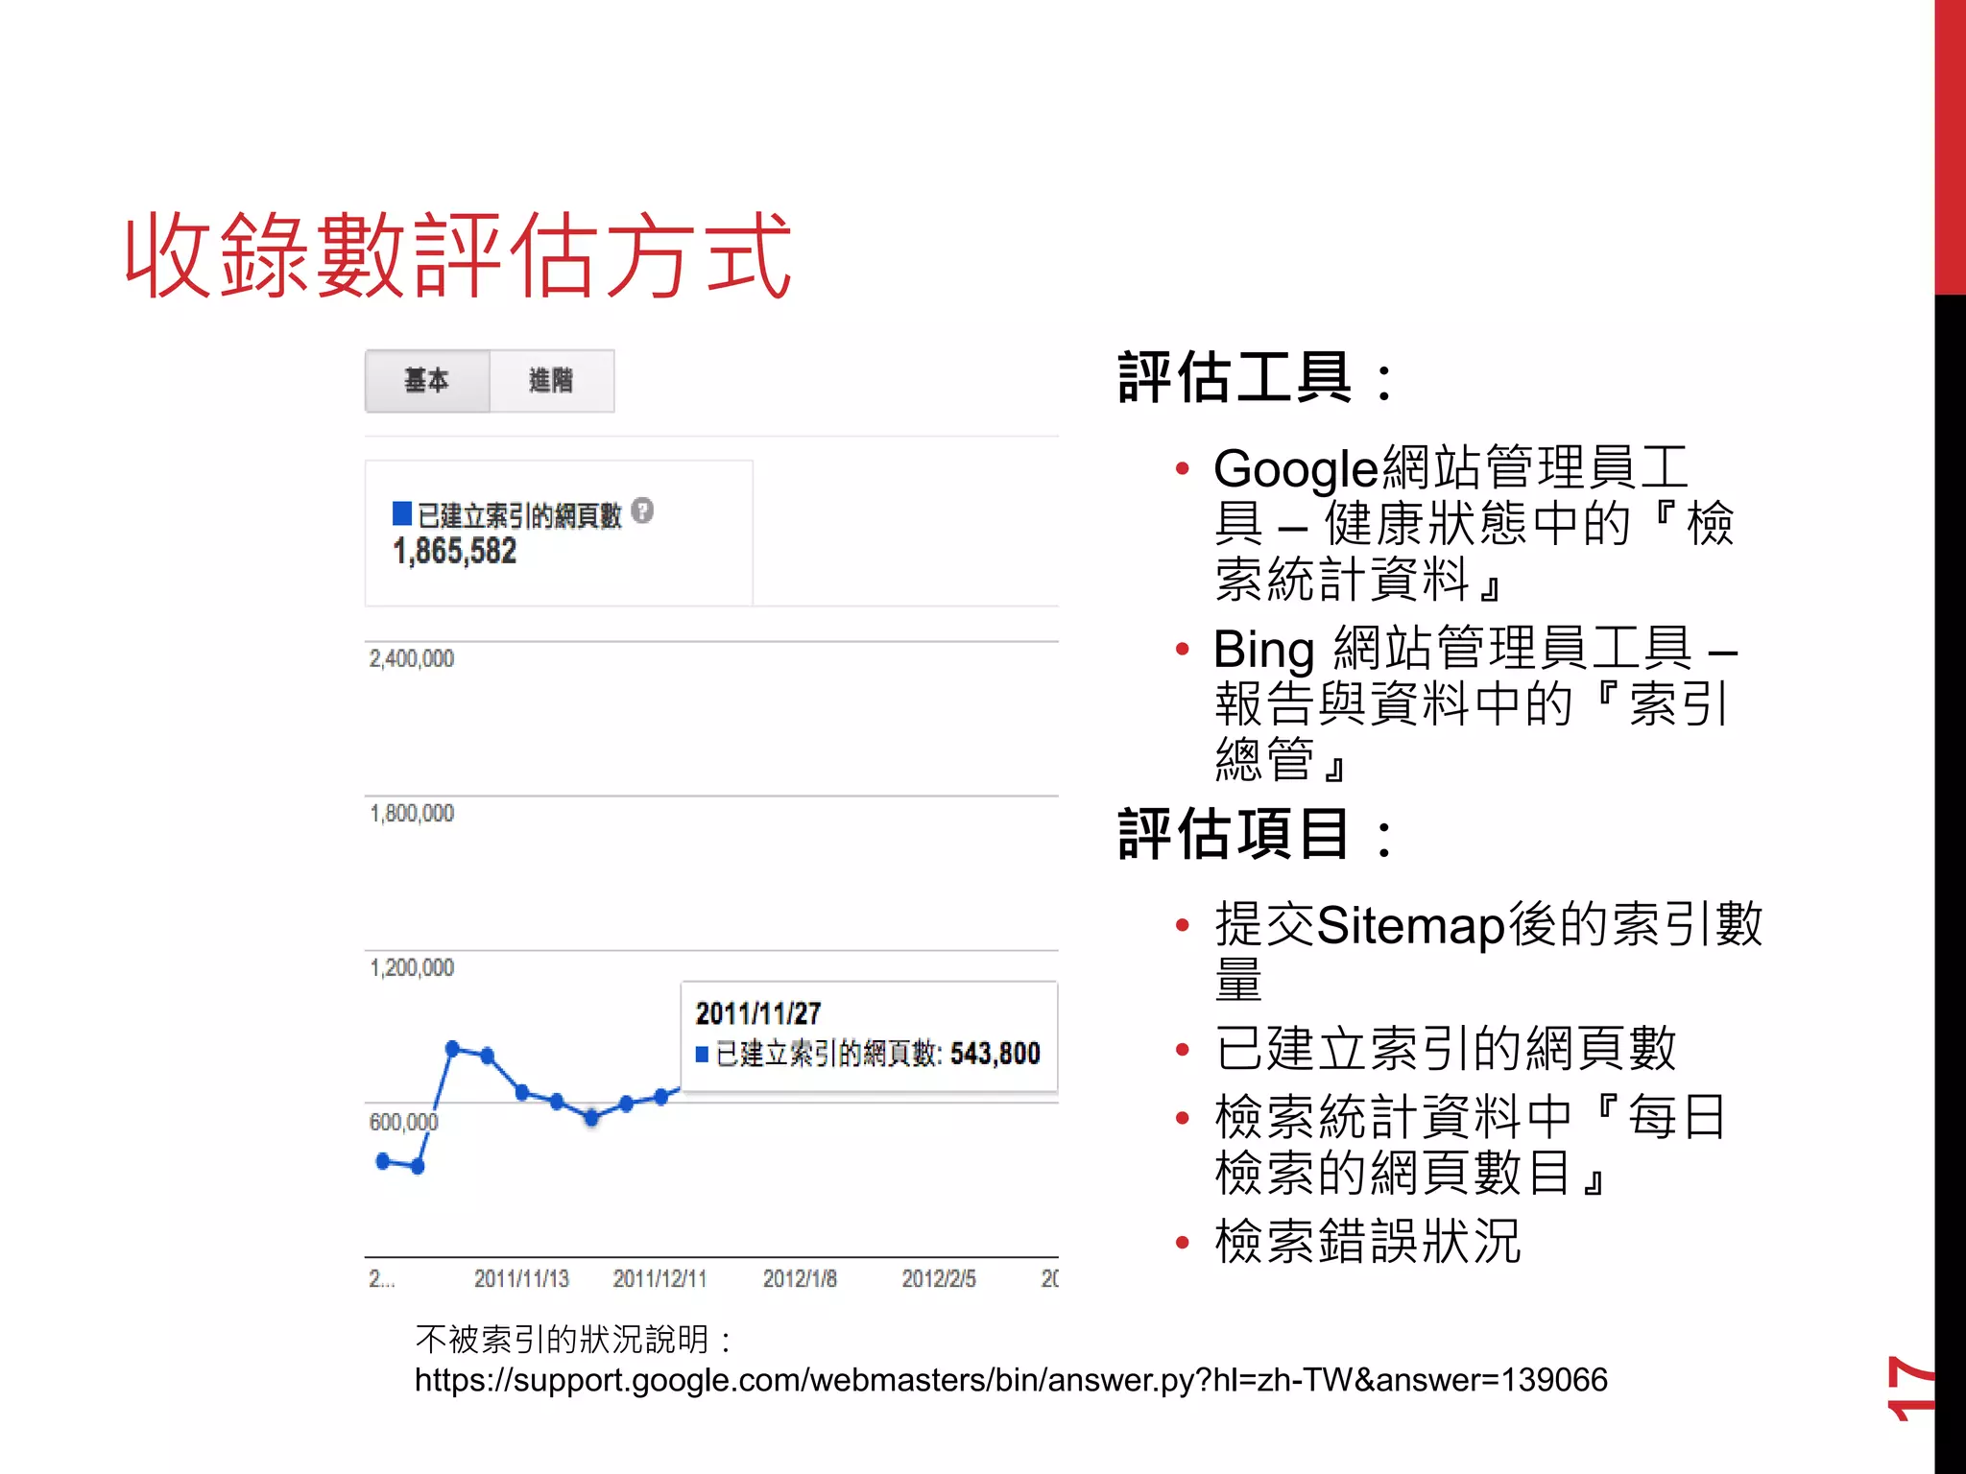
Task: Click the 2011/12/11 axis label
Action: click(x=660, y=1278)
